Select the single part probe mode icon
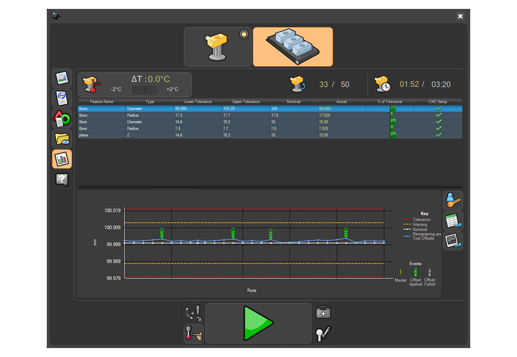This screenshot has width=517, height=357. pyautogui.click(x=217, y=47)
